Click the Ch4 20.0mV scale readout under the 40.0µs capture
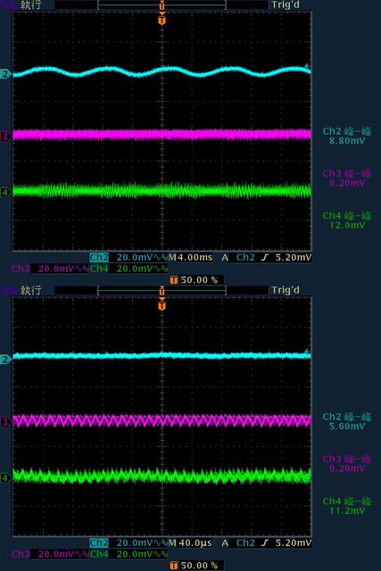This screenshot has width=381, height=571. [128, 554]
